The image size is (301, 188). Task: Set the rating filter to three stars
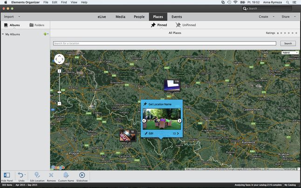289,33
